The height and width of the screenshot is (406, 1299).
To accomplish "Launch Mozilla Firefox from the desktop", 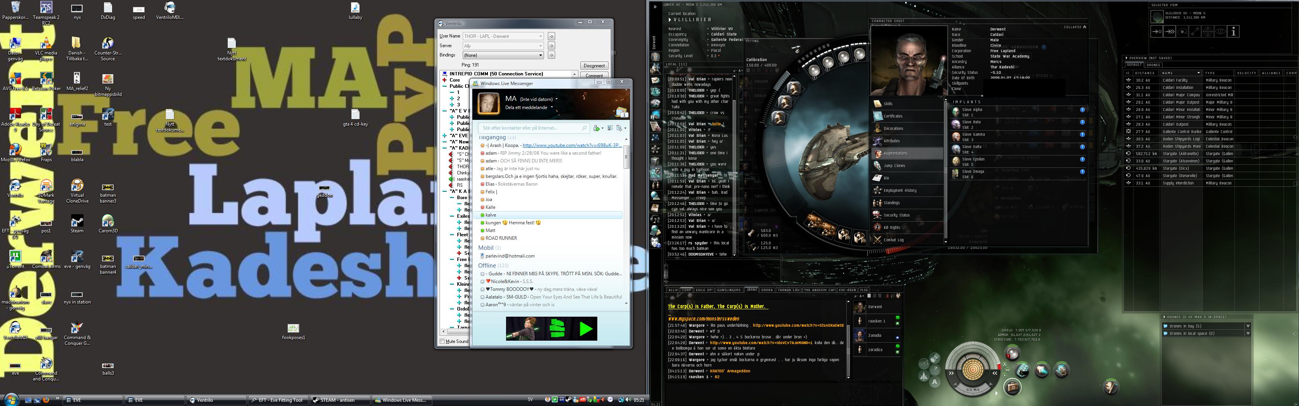I will [15, 152].
